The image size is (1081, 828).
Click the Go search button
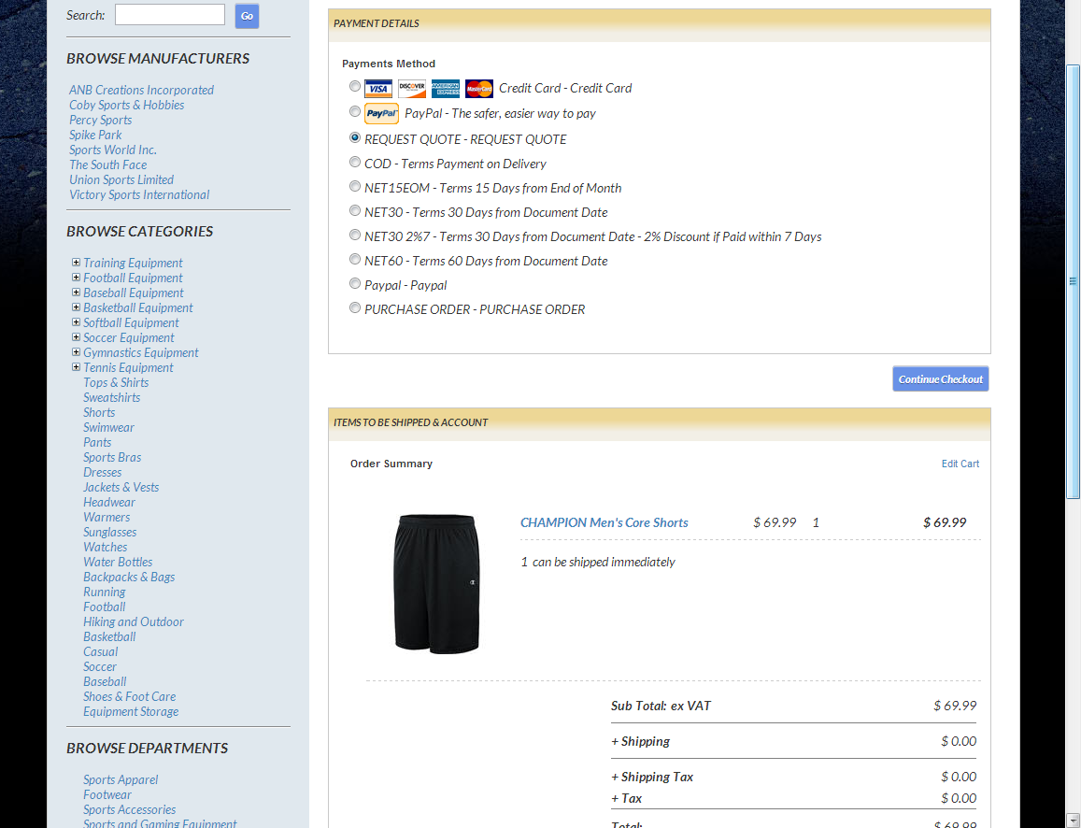click(x=247, y=16)
